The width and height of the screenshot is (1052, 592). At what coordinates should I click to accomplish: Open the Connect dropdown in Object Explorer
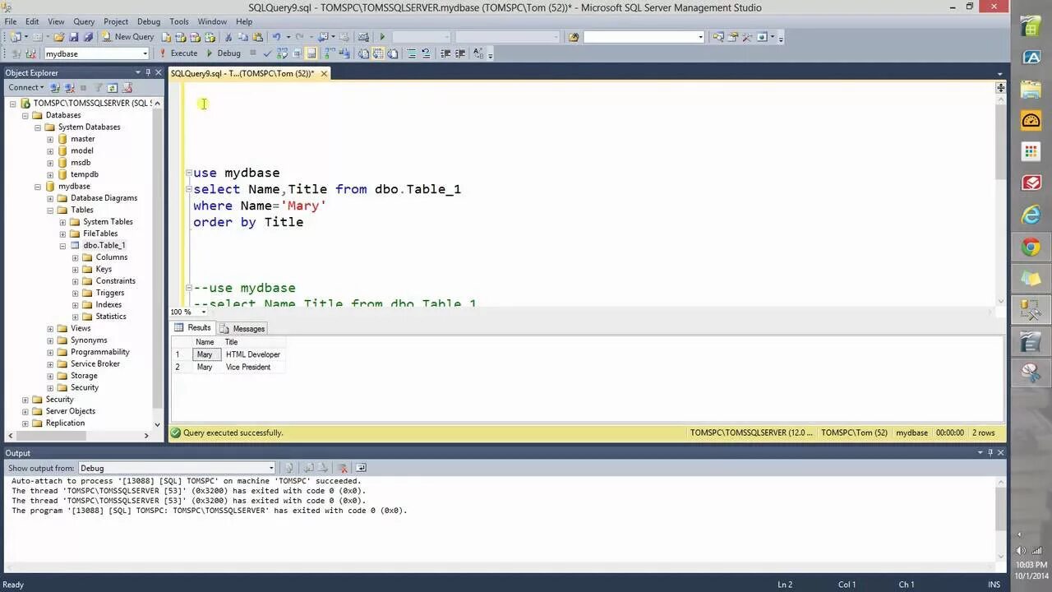click(26, 87)
